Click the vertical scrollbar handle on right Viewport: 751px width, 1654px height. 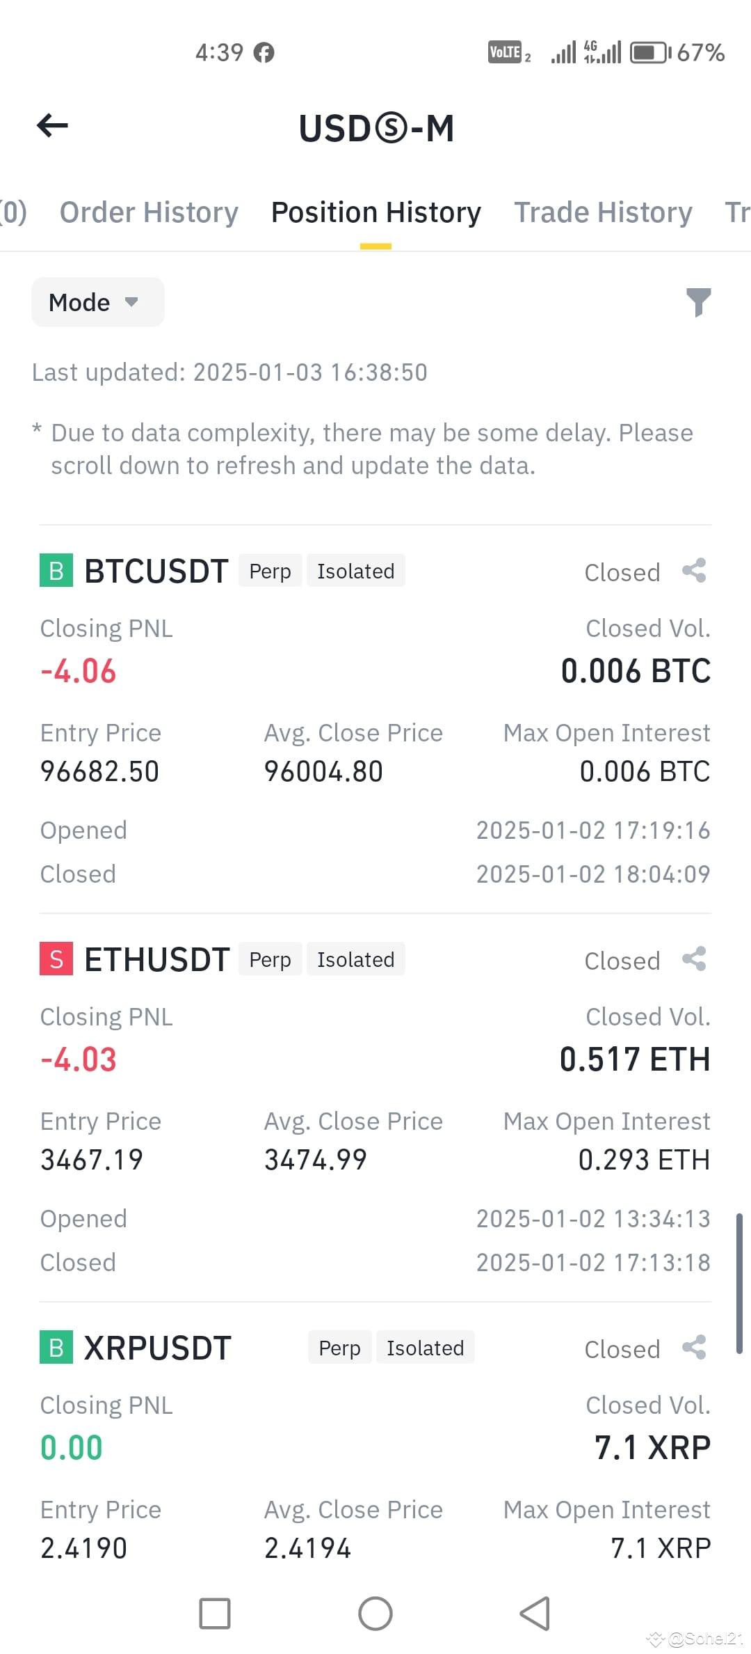click(x=739, y=1284)
